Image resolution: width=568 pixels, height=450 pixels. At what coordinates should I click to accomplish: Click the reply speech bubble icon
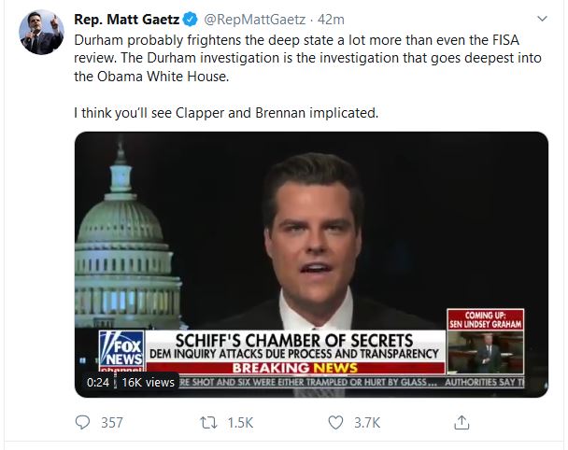point(82,423)
